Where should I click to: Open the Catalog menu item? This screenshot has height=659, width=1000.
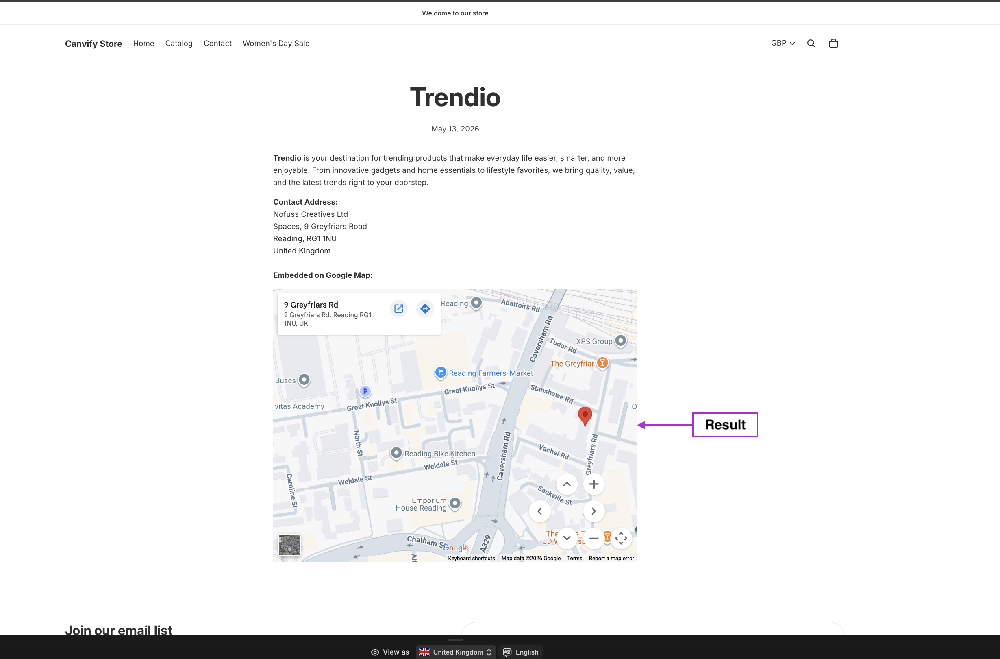[x=179, y=43]
